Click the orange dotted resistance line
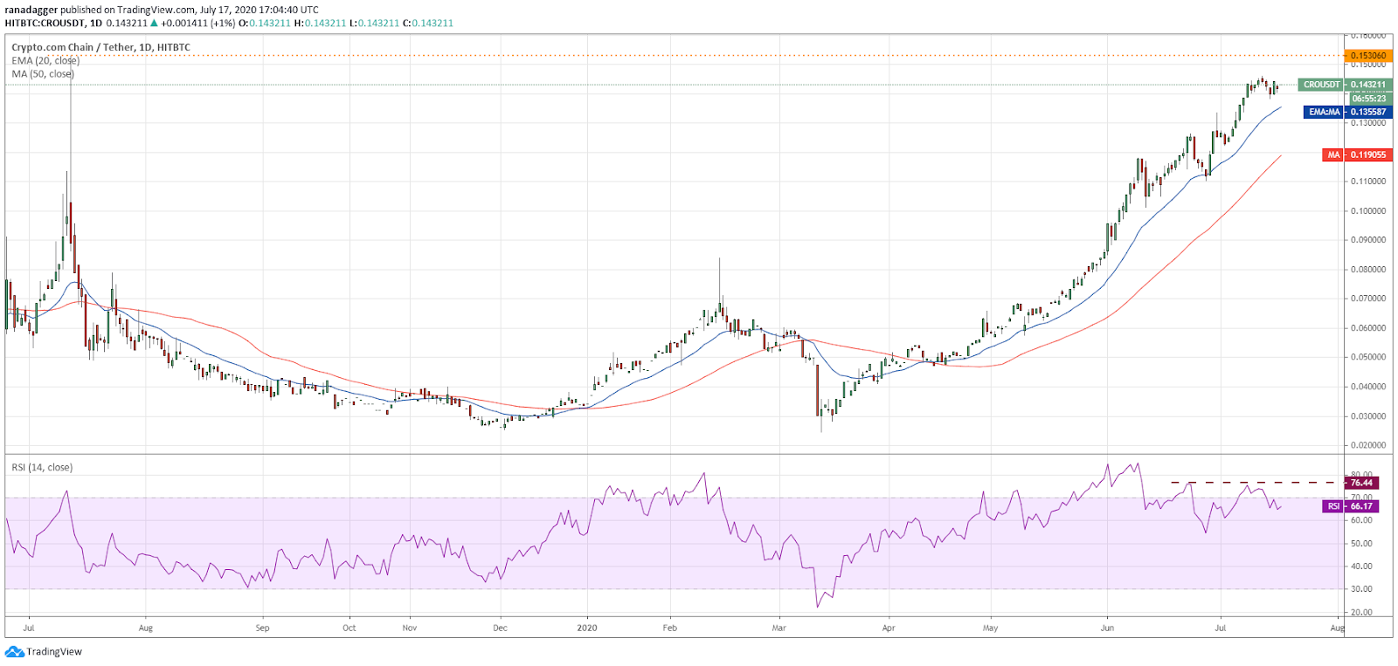Screen dimensions: 1398x666 (673, 55)
